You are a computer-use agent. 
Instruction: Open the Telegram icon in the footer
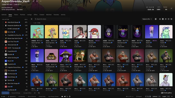tap(65, 96)
